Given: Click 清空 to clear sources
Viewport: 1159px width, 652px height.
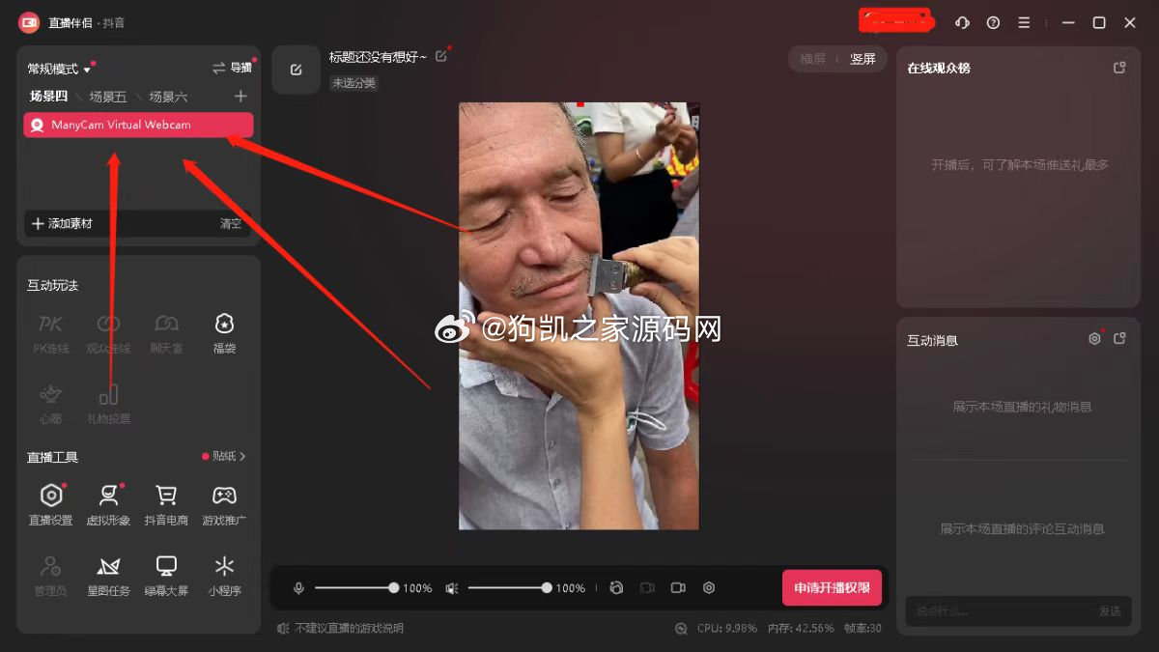Looking at the screenshot, I should point(231,223).
